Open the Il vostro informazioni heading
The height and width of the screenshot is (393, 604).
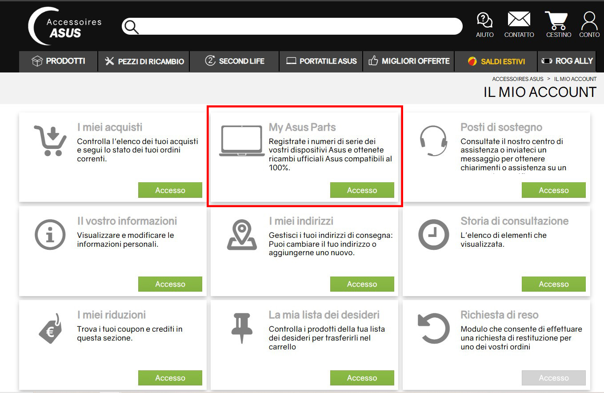click(x=127, y=221)
